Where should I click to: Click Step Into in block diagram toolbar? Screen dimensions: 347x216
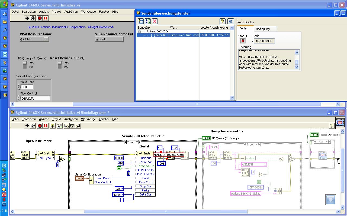tap(66, 126)
